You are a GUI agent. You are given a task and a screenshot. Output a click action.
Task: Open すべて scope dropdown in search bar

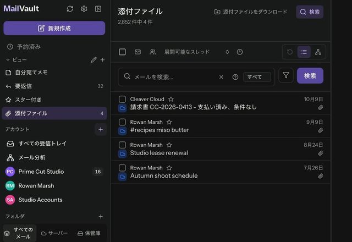tap(257, 77)
